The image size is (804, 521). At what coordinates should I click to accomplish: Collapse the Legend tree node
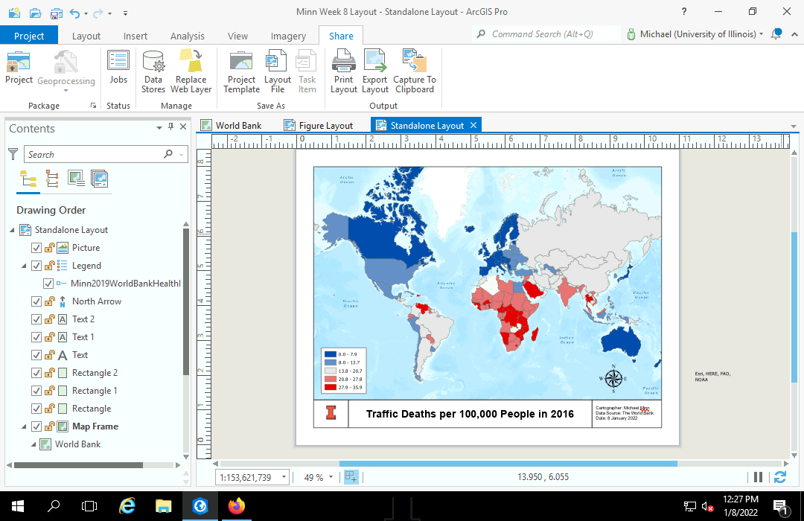(24, 266)
